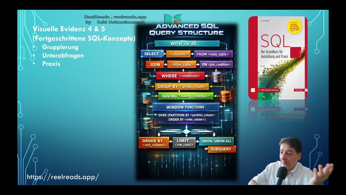
Task: Click the '(Fortgeschrittene SQL-Konzepte)' subtitle
Action: [84, 38]
